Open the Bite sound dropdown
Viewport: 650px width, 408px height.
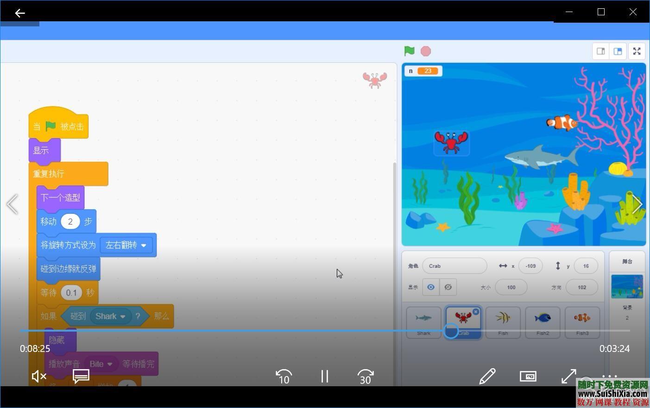101,364
